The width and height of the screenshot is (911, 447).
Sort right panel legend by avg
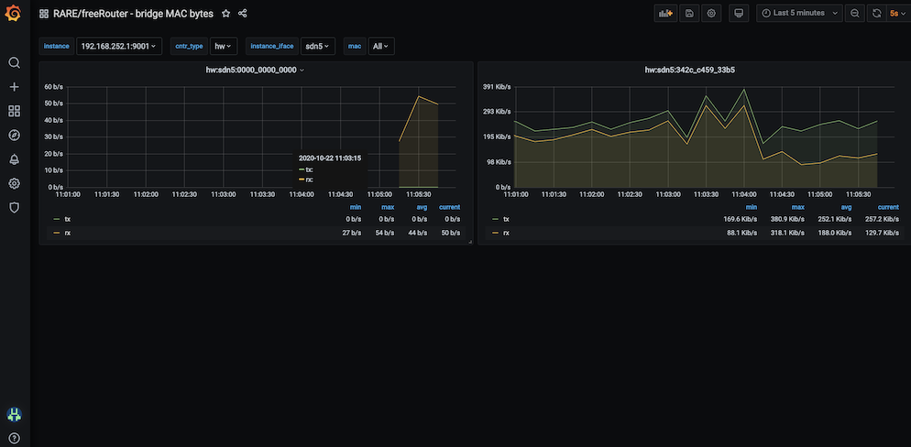pos(846,207)
